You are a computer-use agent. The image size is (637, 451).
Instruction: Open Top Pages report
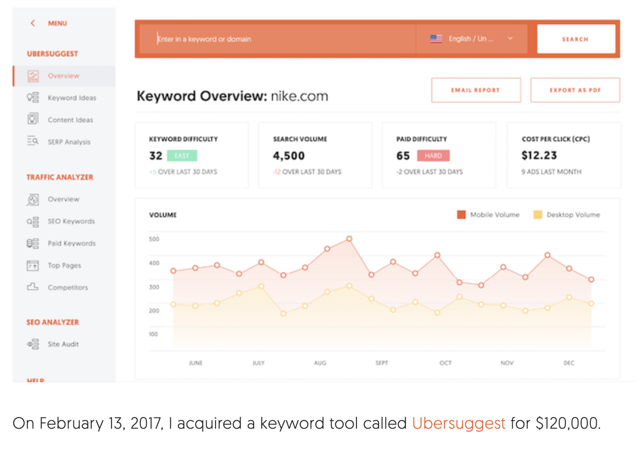click(64, 265)
